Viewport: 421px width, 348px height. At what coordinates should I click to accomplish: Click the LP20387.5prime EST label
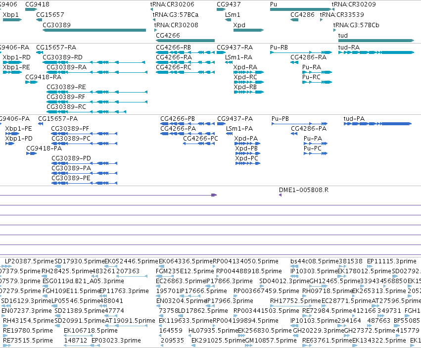(x=30, y=261)
